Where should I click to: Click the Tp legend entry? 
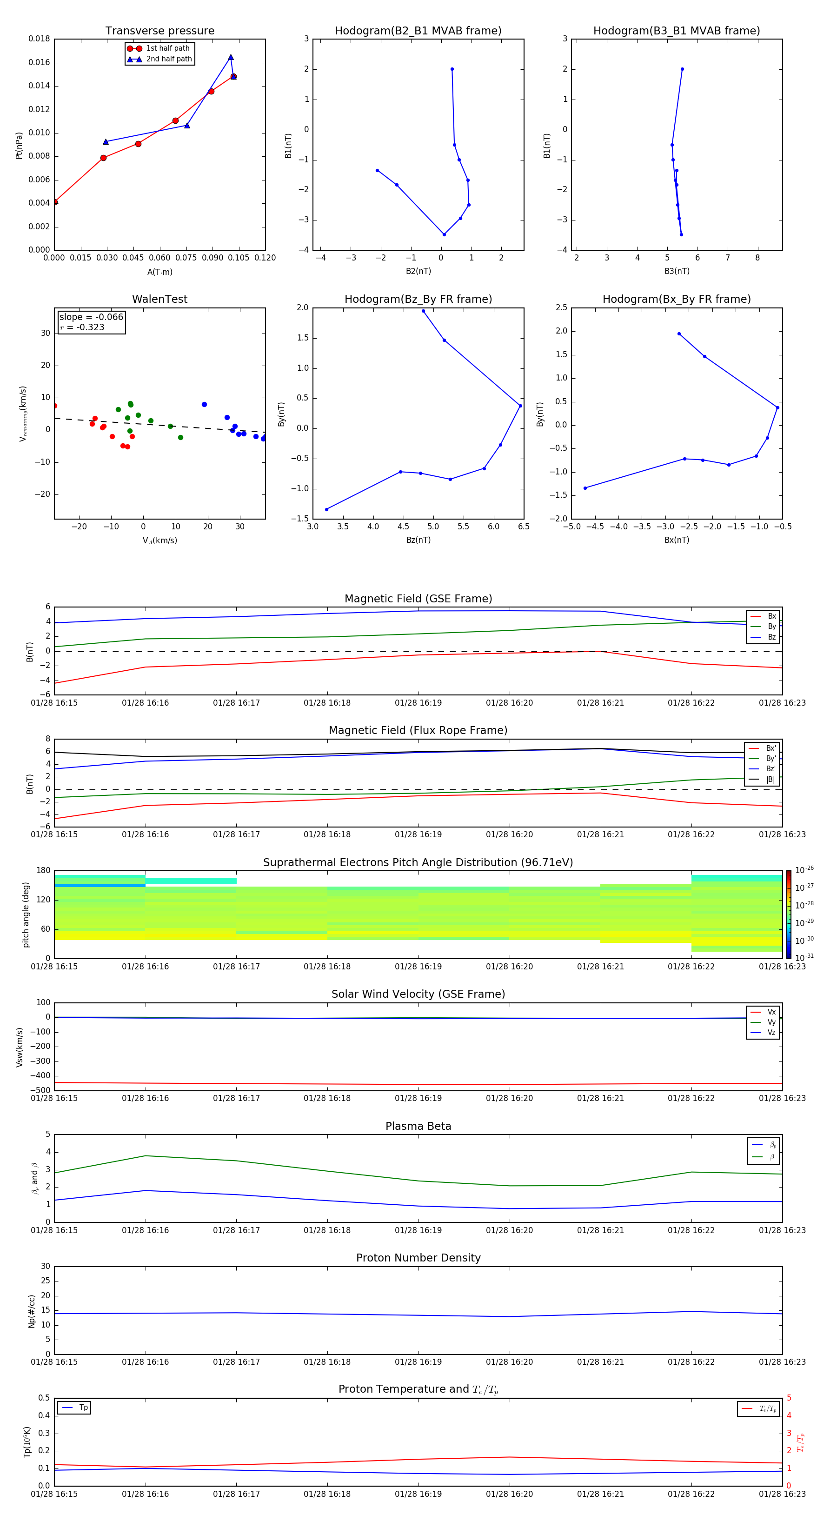coord(74,1408)
